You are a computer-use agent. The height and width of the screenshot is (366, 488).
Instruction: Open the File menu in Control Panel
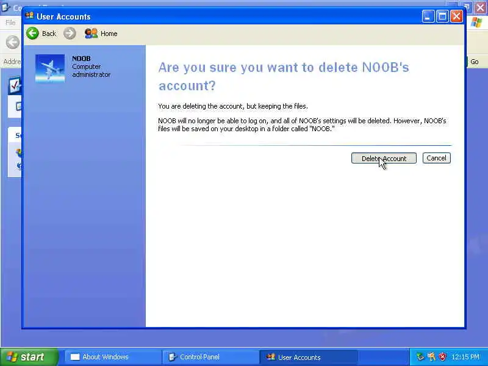[10, 23]
